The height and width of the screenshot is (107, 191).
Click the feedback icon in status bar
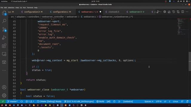pos(182,101)
